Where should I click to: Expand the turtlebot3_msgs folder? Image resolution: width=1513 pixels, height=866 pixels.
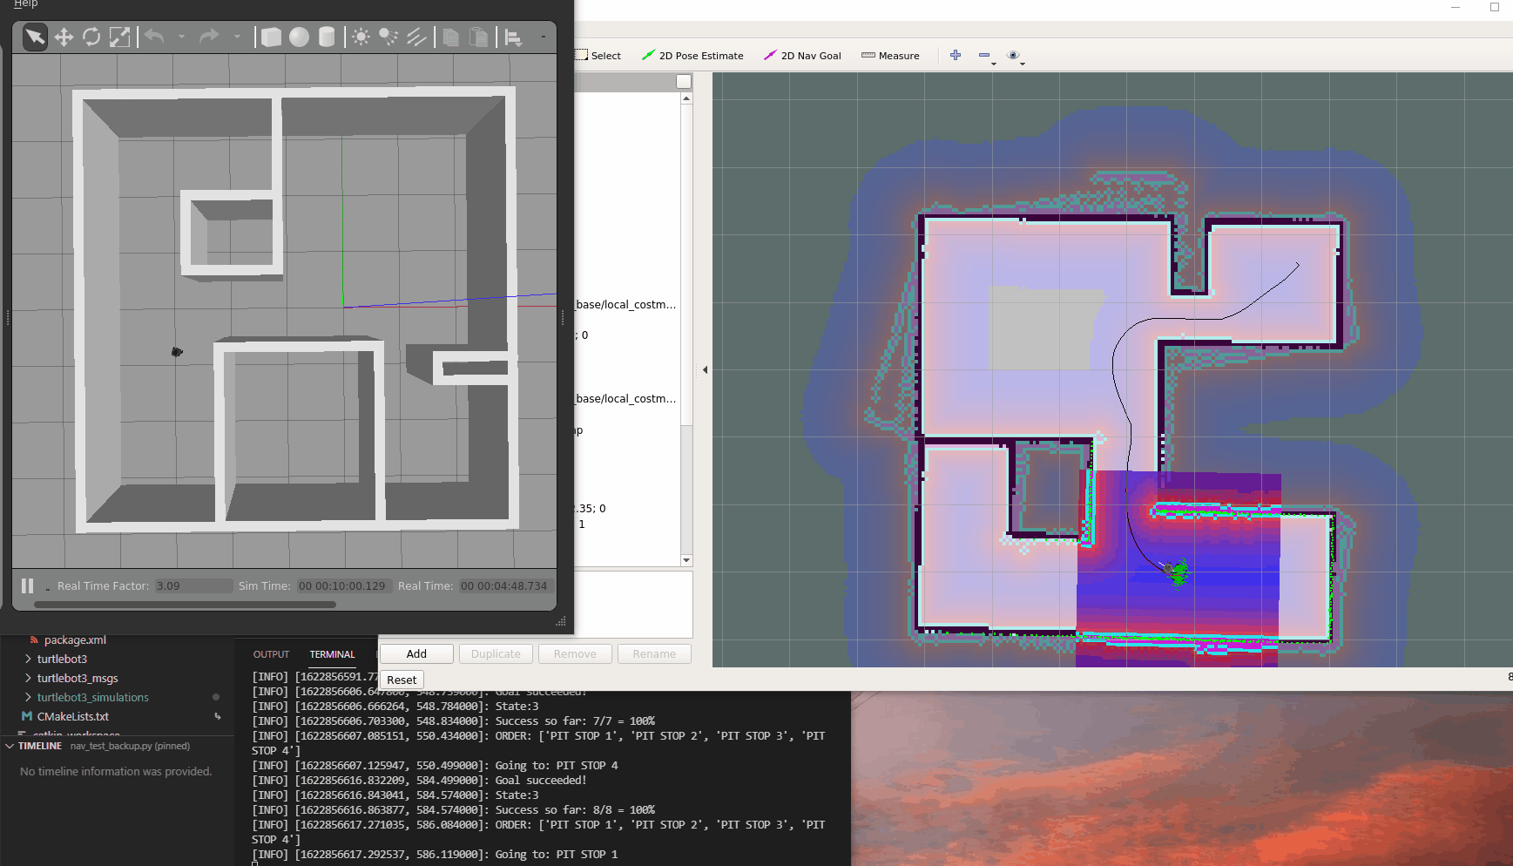(78, 679)
